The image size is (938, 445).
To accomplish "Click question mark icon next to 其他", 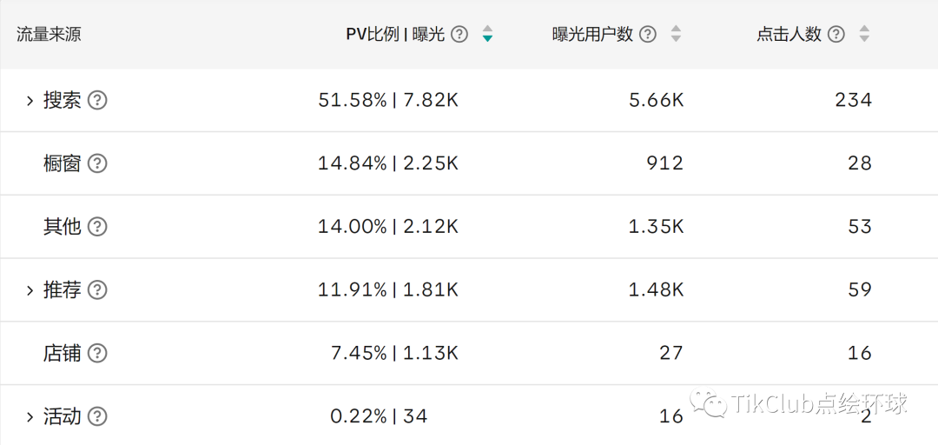I will (x=98, y=227).
